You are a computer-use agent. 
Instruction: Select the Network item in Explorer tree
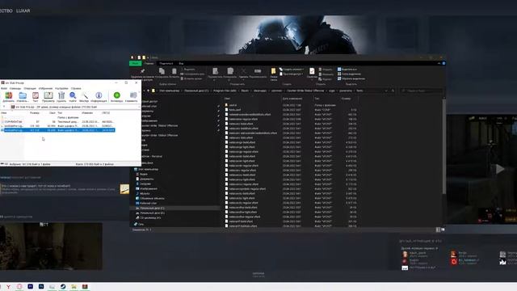point(139,225)
